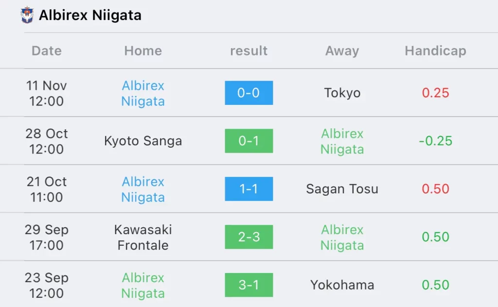498x307 pixels.
Task: Open the 0-1 result badge at Kyoto Sanga
Action: point(249,141)
